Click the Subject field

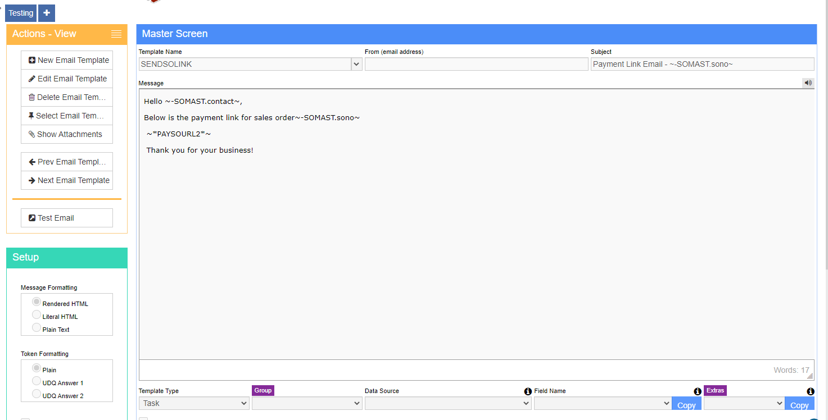702,64
